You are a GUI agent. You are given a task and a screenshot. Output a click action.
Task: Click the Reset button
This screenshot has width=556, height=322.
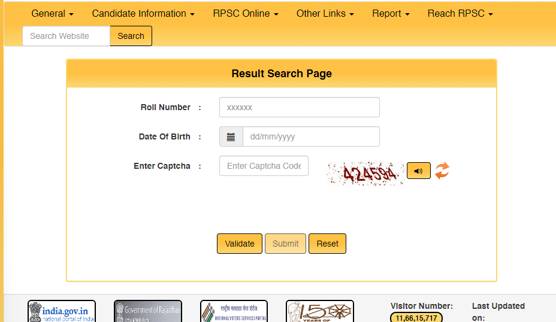coord(327,244)
